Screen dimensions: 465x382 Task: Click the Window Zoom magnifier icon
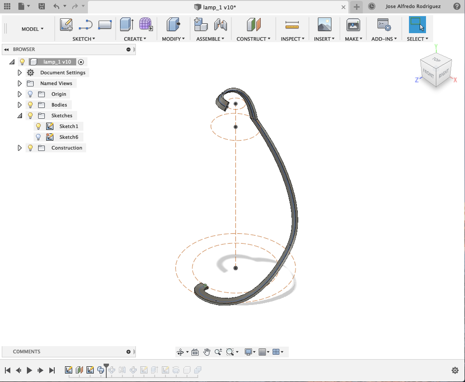click(x=230, y=352)
